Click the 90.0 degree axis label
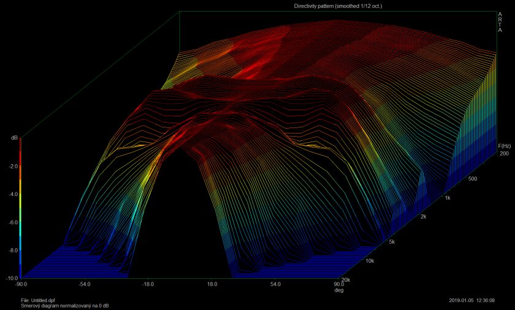Image resolution: width=515 pixels, height=310 pixels. 338,284
